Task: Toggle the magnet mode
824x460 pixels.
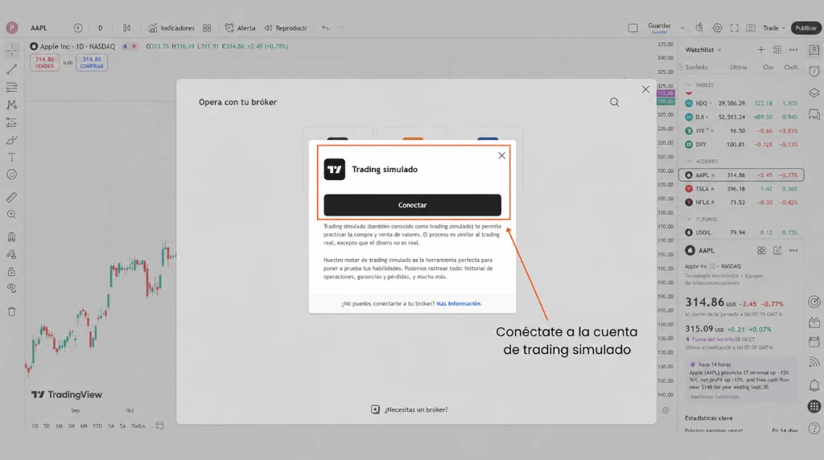Action: tap(11, 236)
